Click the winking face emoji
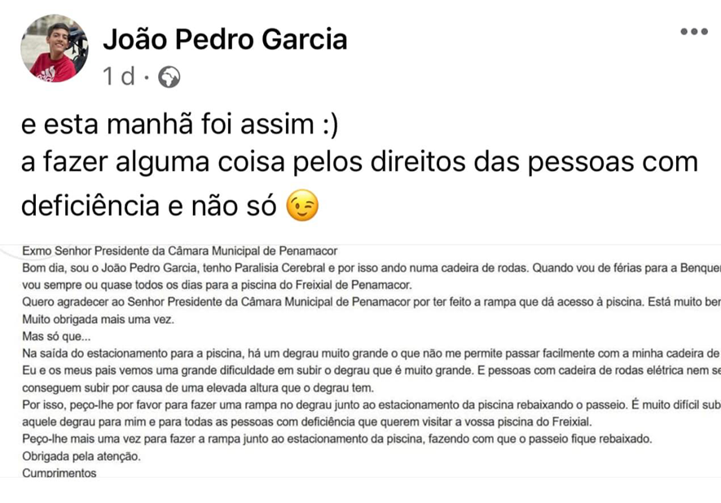The image size is (721, 503). (x=302, y=207)
